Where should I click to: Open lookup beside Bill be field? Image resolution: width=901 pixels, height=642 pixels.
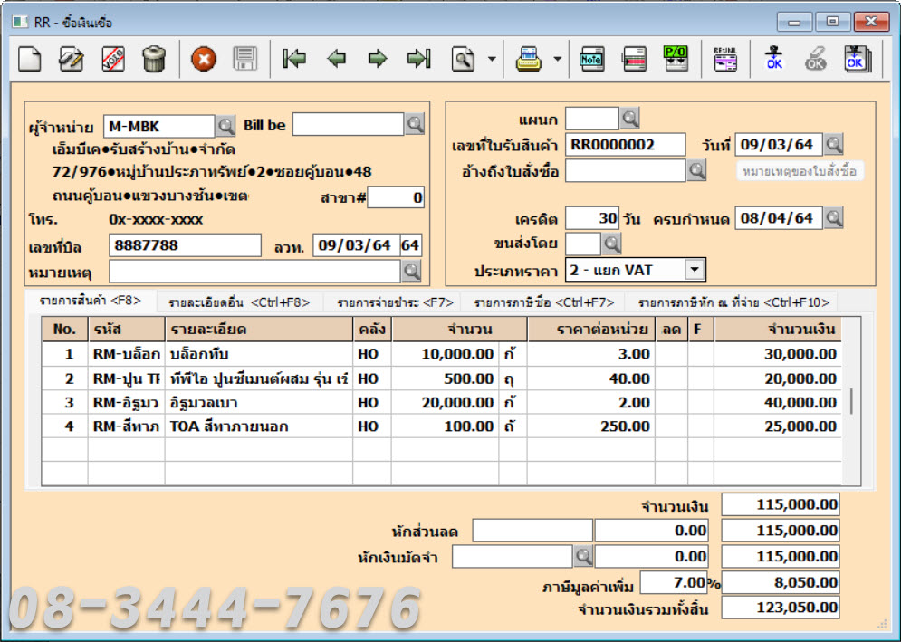pyautogui.click(x=415, y=124)
